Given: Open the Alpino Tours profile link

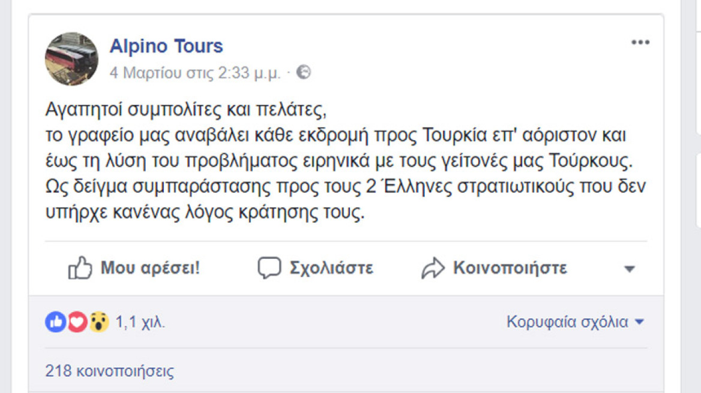Looking at the screenshot, I should pyautogui.click(x=166, y=45).
